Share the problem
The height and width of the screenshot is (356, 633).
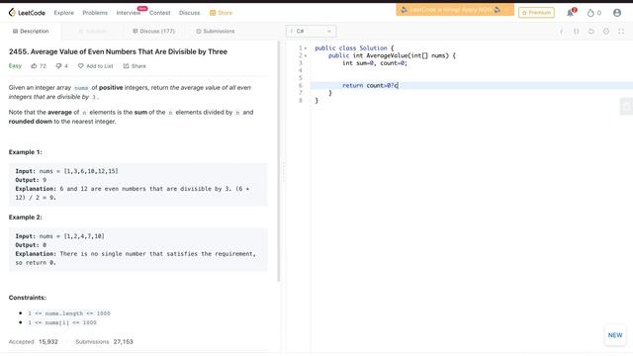[135, 66]
